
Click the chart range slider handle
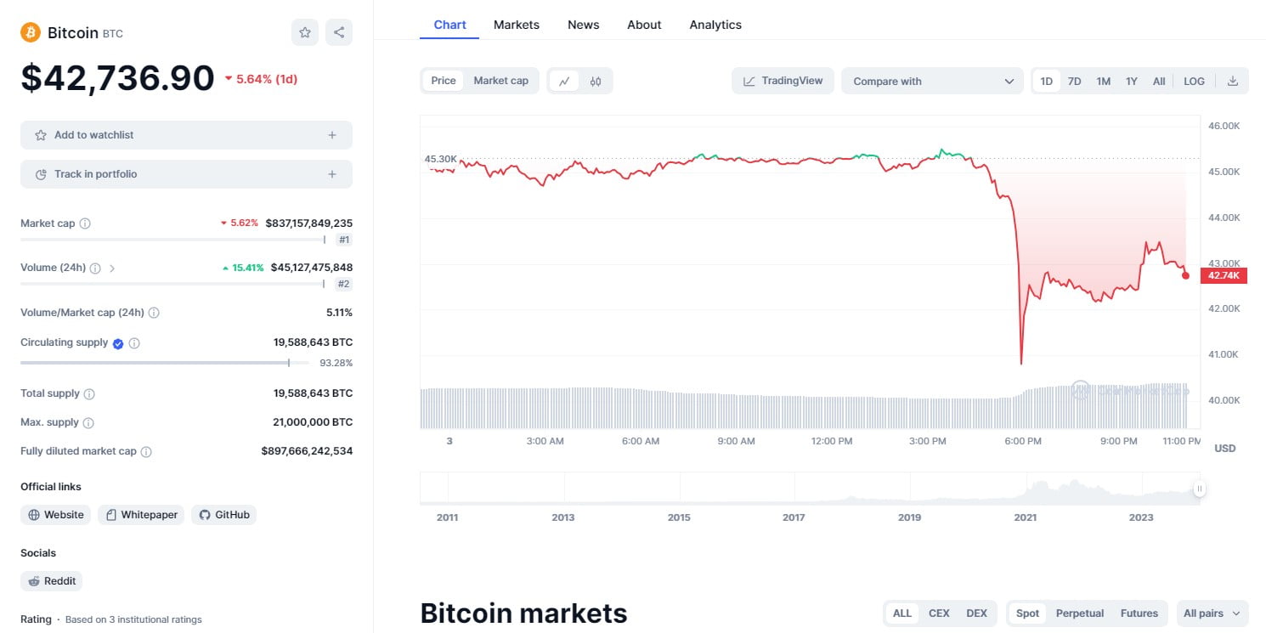(x=1200, y=489)
